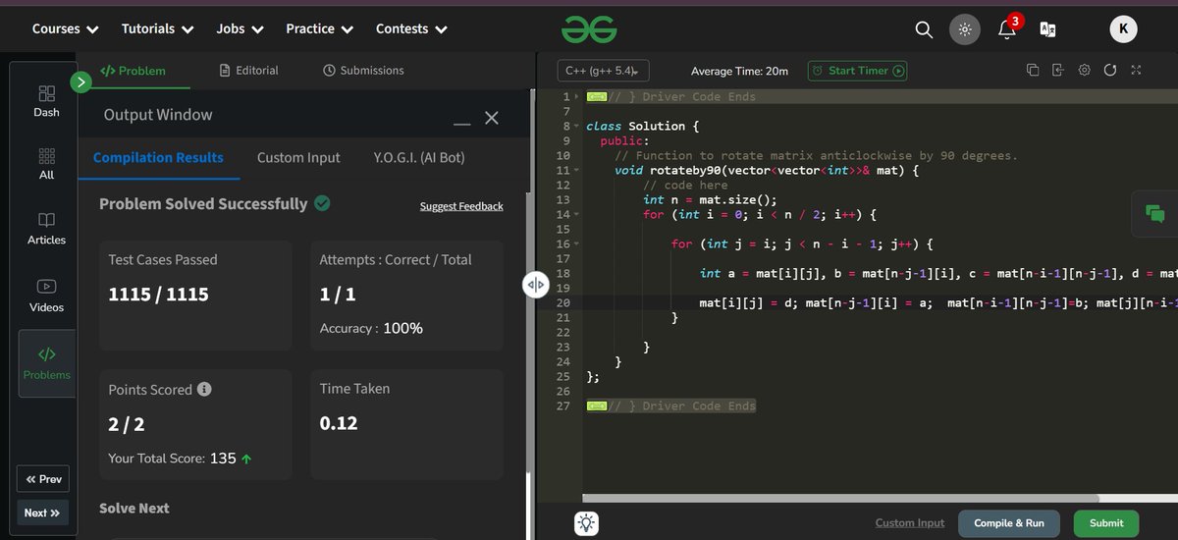This screenshot has height=540, width=1178.
Task: Open the GeeksforGeeks logo home link
Action: [x=589, y=29]
